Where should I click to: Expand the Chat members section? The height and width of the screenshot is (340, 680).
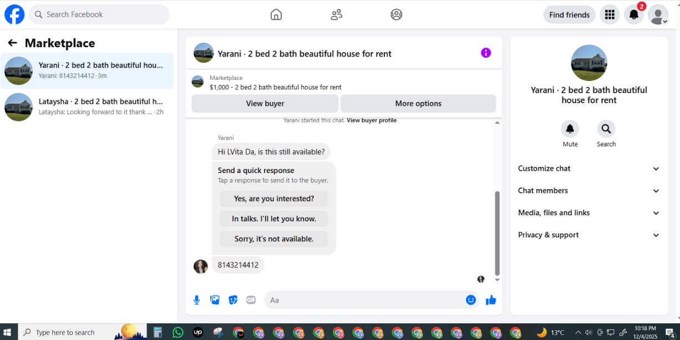[x=589, y=191]
